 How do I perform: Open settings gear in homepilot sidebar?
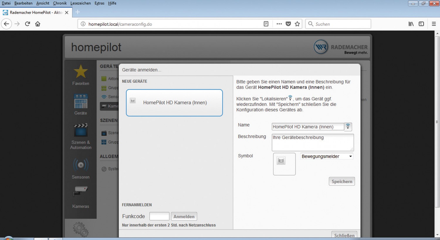pyautogui.click(x=81, y=229)
